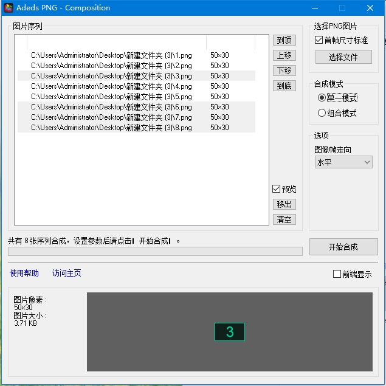Select the 1.png row in the list
This screenshot has width=386, height=386.
click(136, 55)
